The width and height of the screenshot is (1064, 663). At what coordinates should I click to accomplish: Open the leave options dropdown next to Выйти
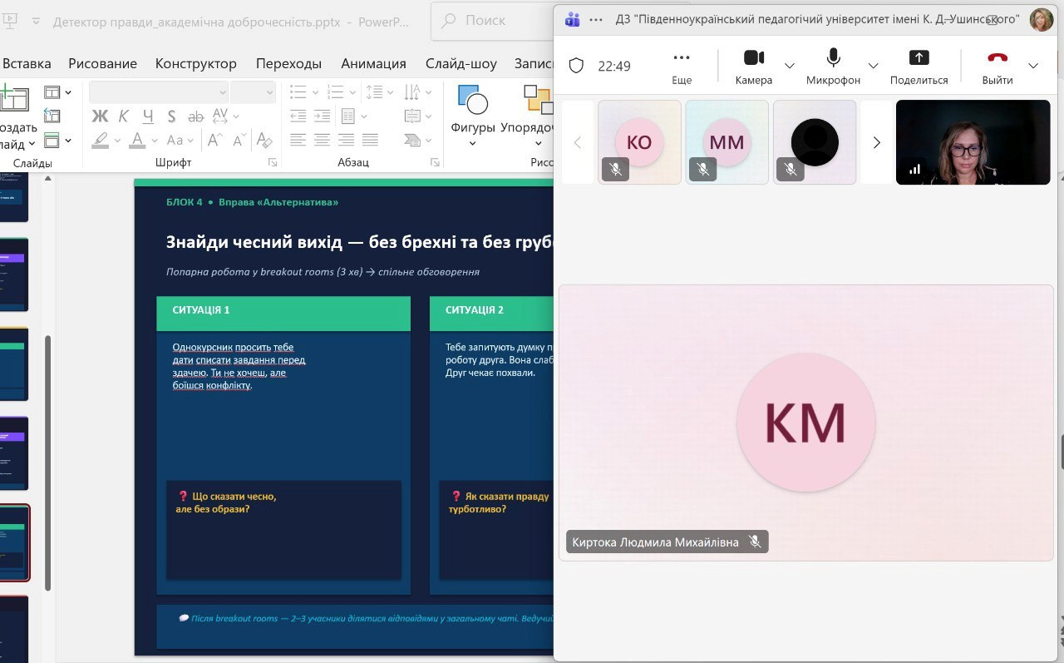1033,66
